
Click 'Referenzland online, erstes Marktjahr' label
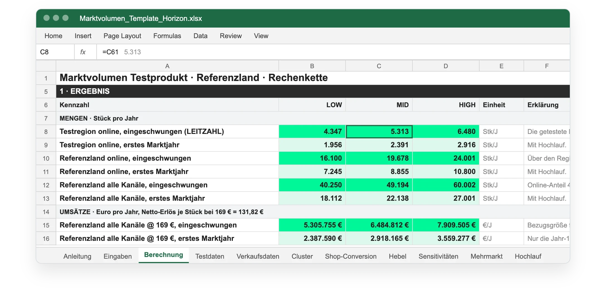click(124, 172)
